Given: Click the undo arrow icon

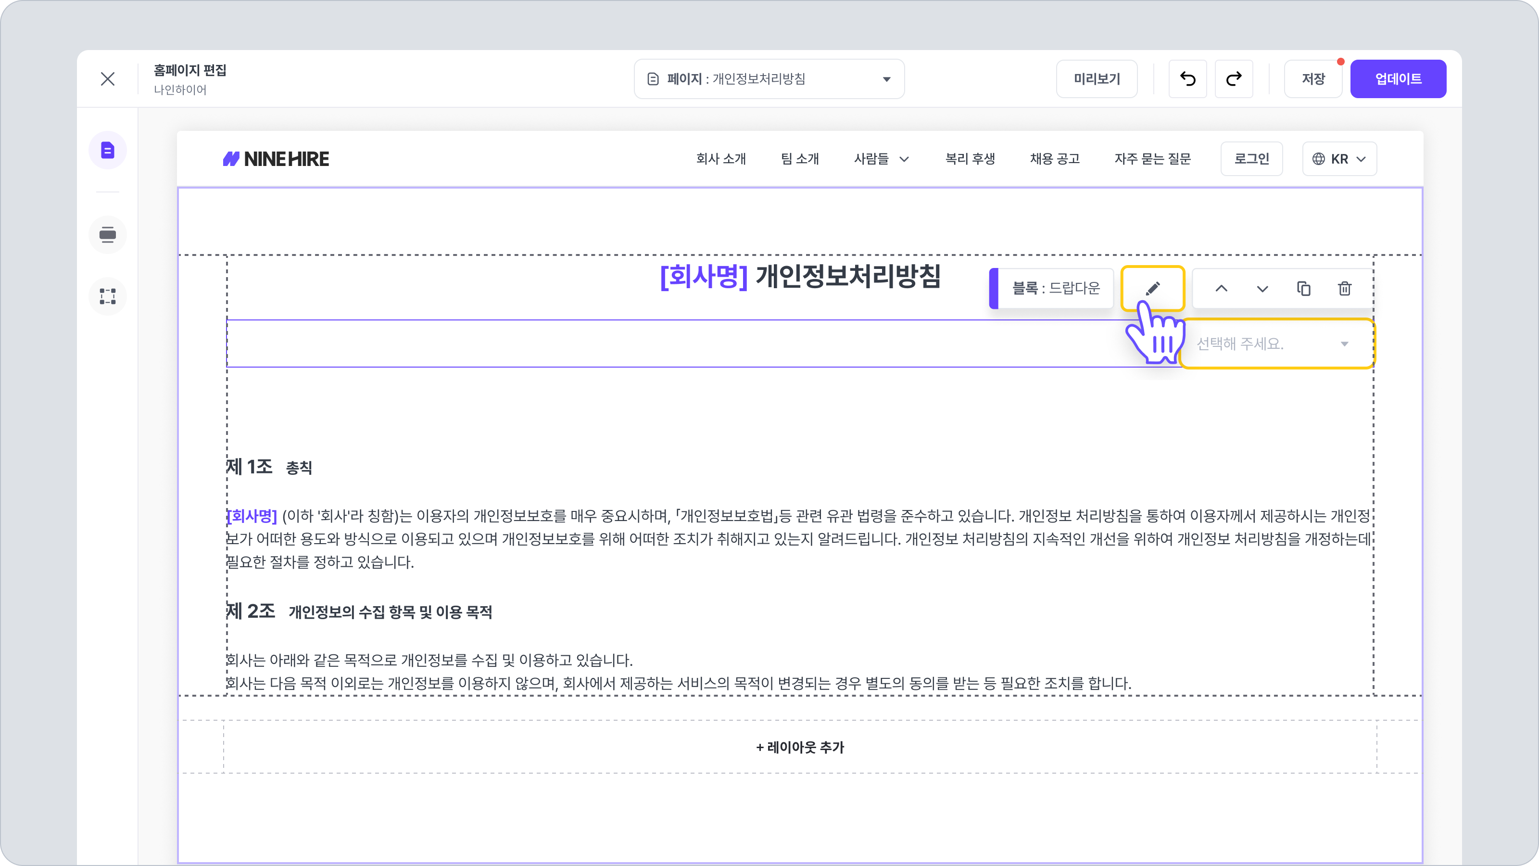Looking at the screenshot, I should click(x=1187, y=79).
